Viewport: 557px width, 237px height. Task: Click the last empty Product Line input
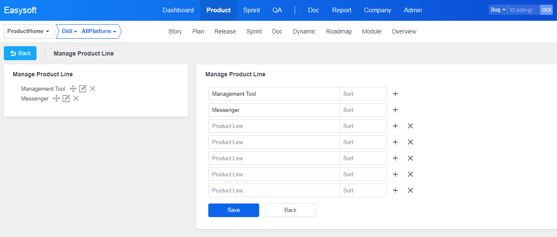point(274,190)
